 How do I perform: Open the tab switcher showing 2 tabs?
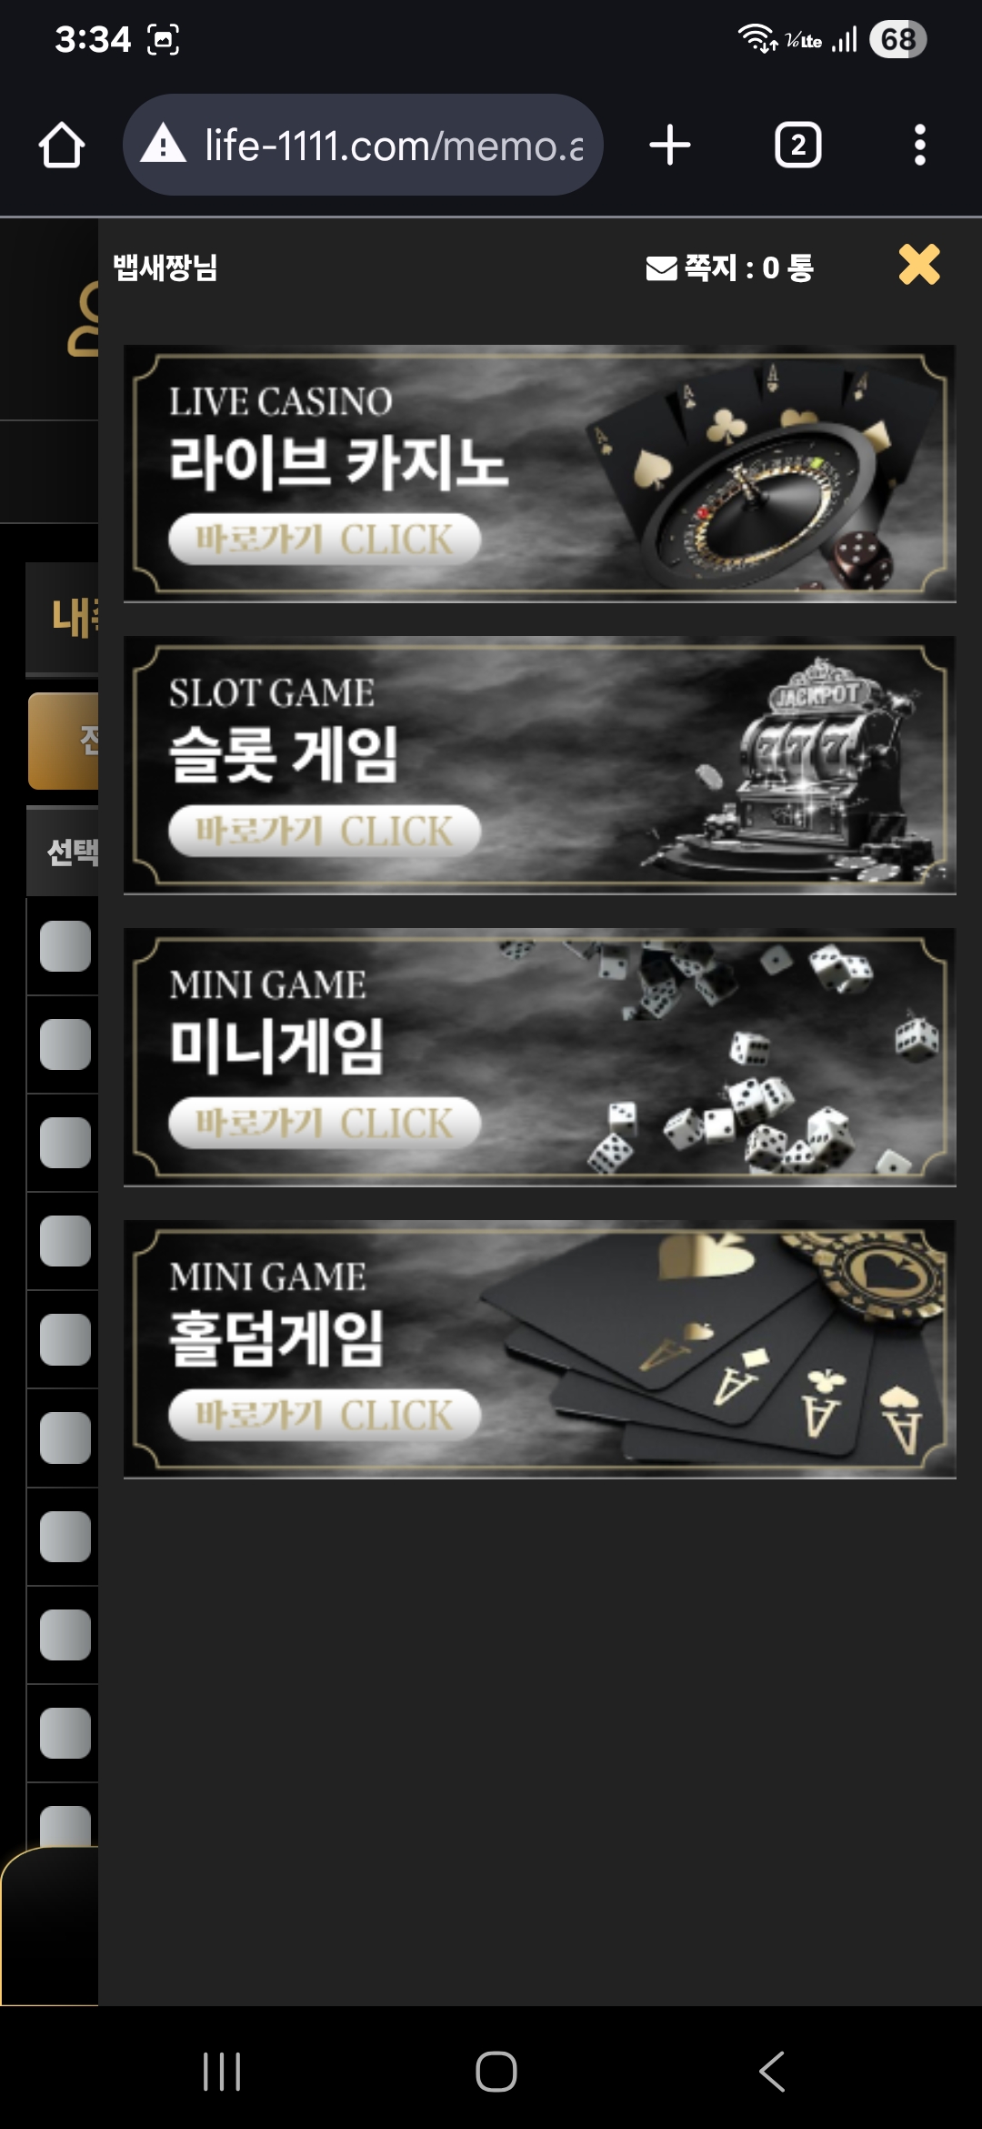click(x=798, y=146)
